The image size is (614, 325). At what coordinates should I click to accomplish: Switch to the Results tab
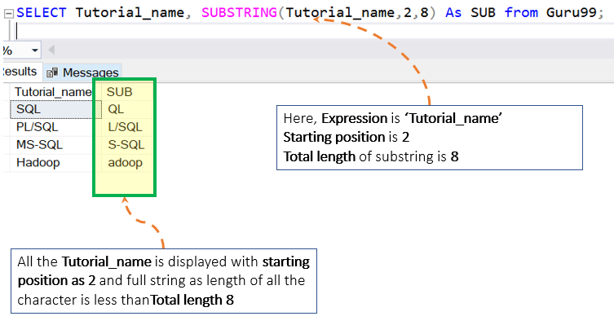tap(20, 71)
